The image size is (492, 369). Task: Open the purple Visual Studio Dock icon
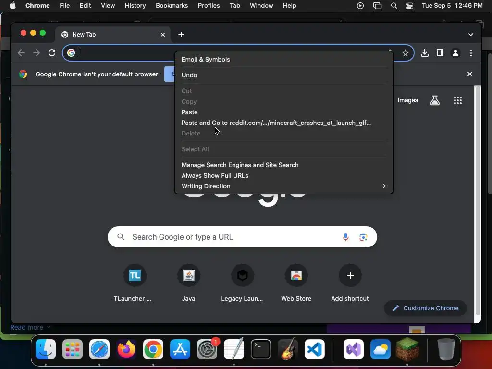354,349
